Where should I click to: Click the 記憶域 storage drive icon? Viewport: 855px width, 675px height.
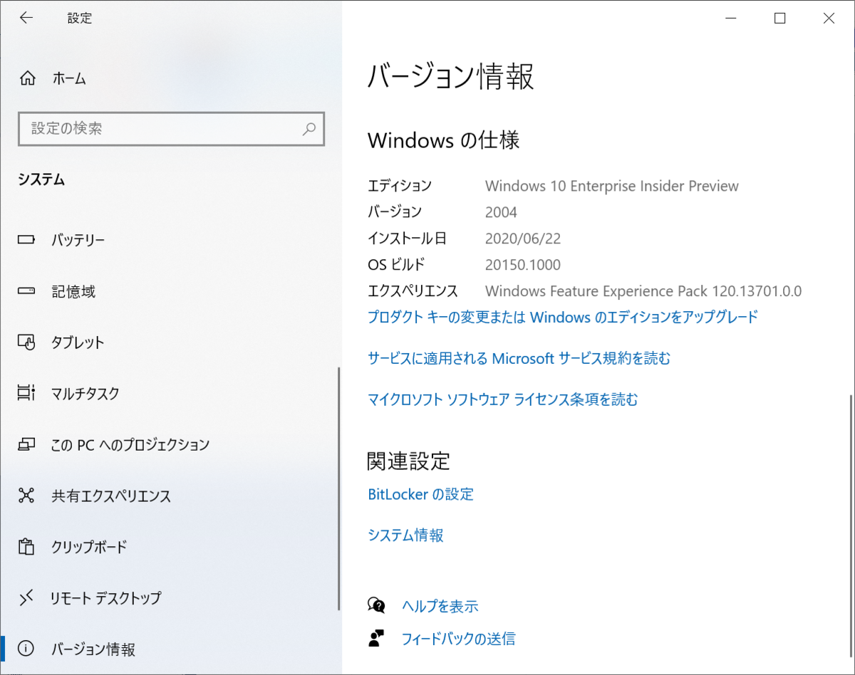(26, 291)
